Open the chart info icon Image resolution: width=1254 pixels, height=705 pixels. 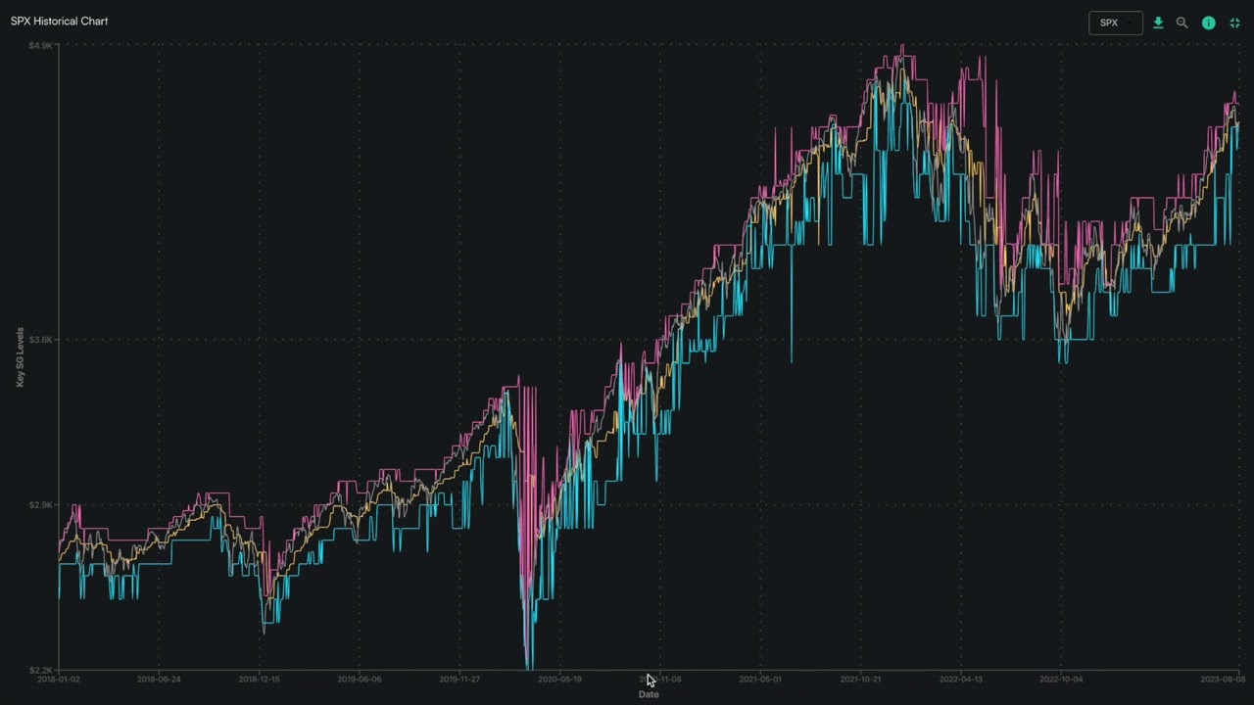[x=1209, y=23]
